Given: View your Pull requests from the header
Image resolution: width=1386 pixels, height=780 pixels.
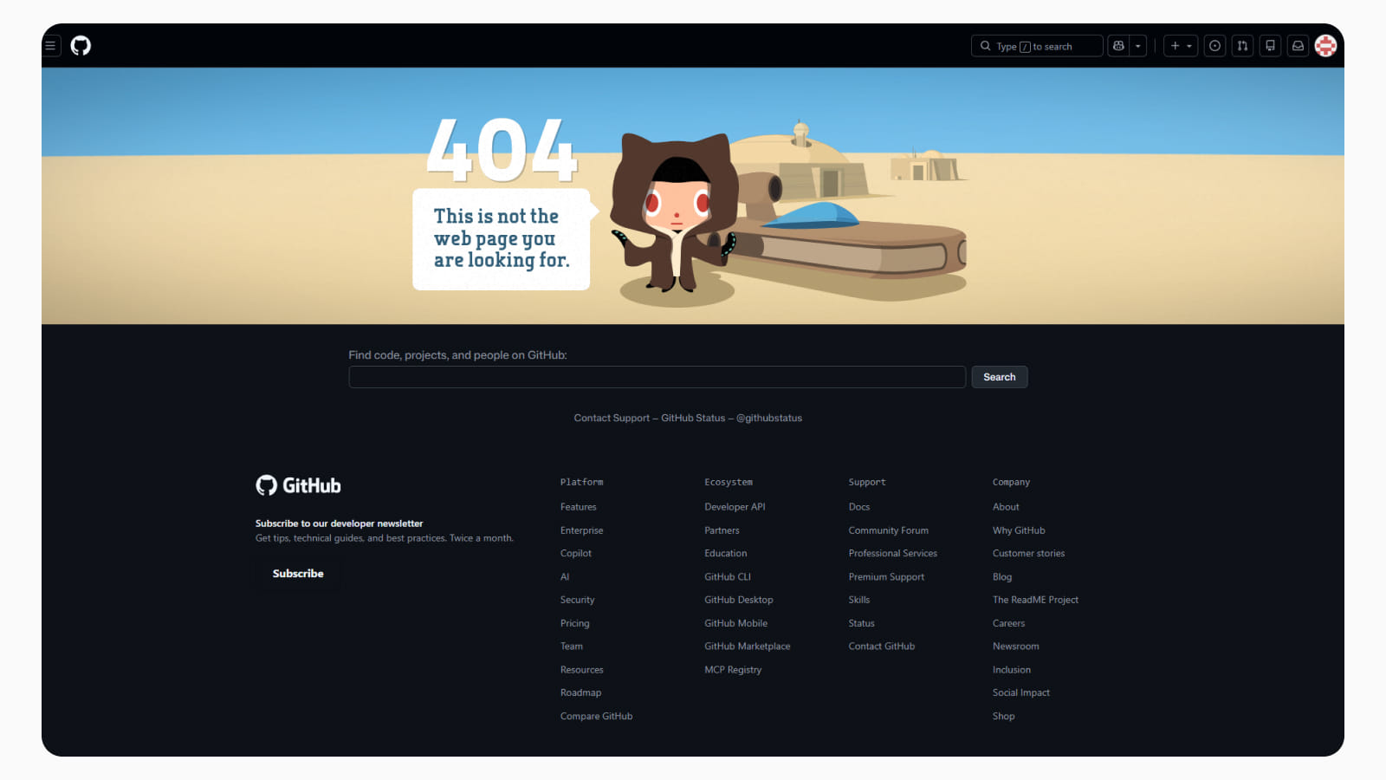Looking at the screenshot, I should pos(1242,45).
